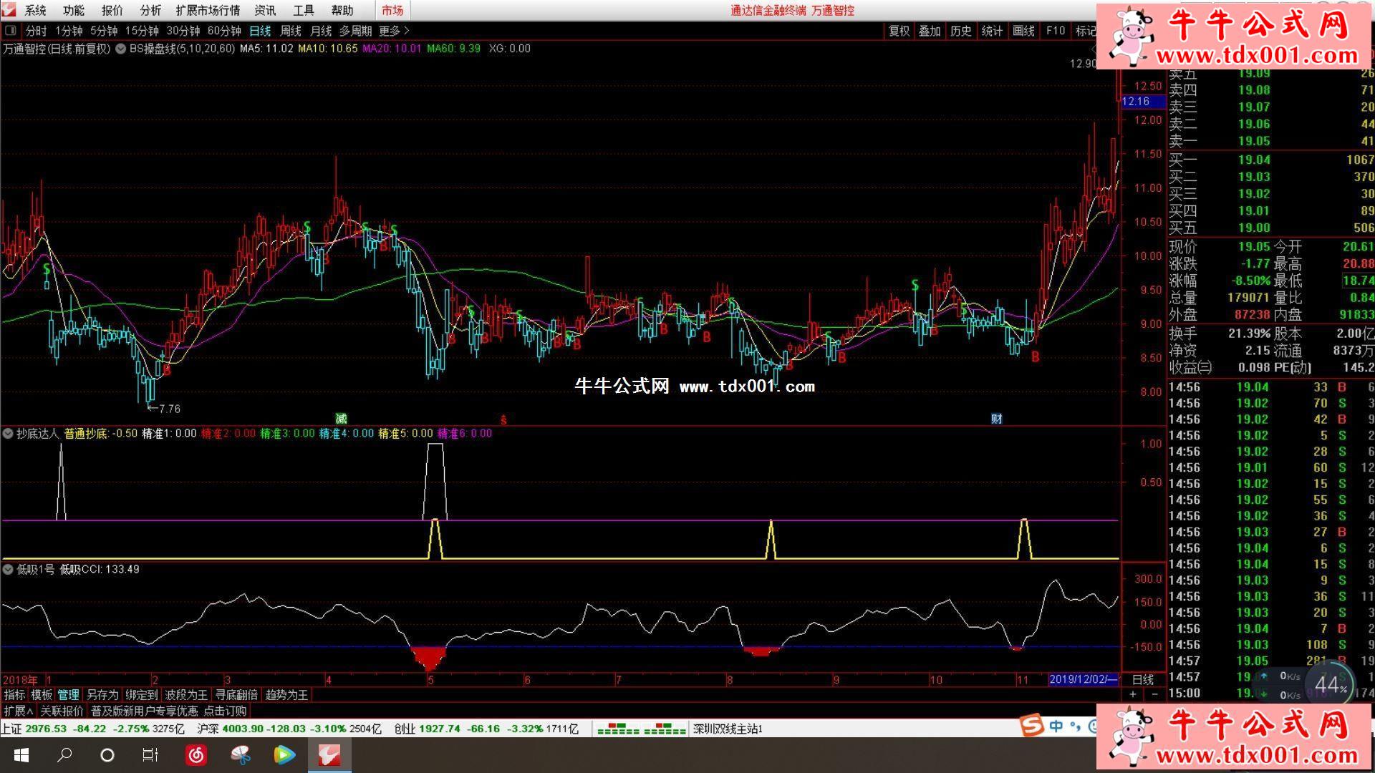Click the 2019/12/02 date label
1375x773 pixels.
click(x=1084, y=679)
